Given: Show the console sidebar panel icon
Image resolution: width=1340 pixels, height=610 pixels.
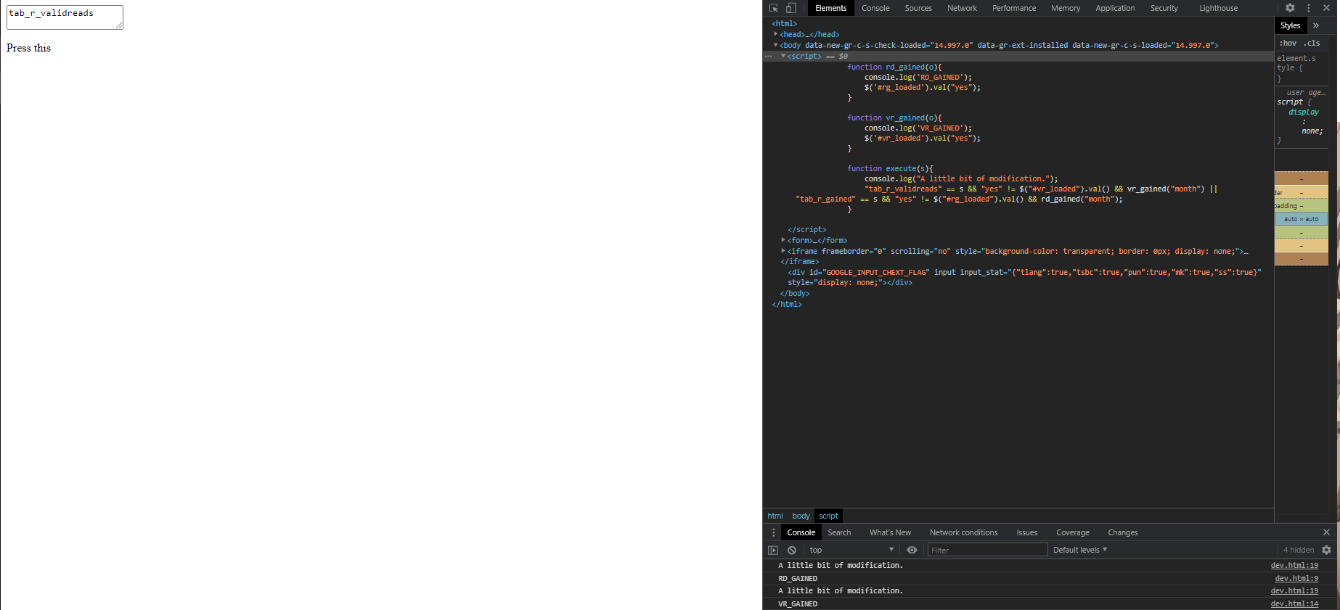Looking at the screenshot, I should tap(773, 551).
